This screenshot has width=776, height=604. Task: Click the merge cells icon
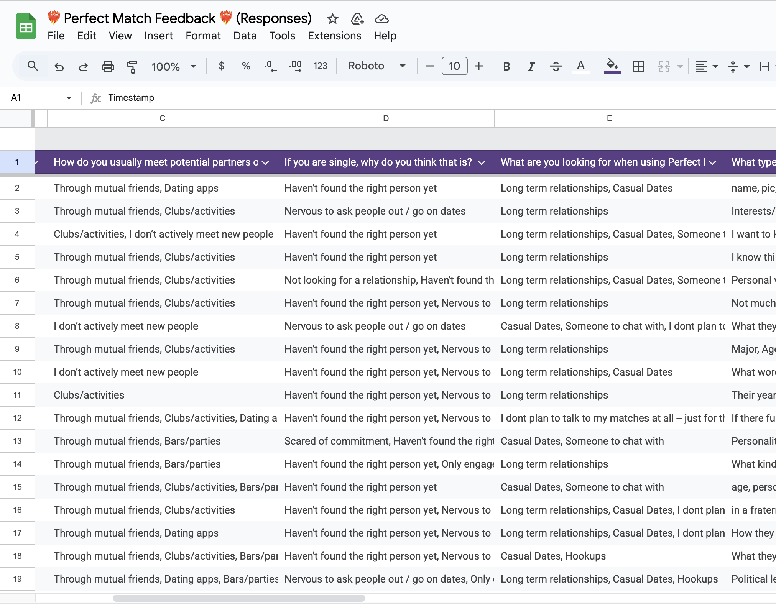pos(664,67)
